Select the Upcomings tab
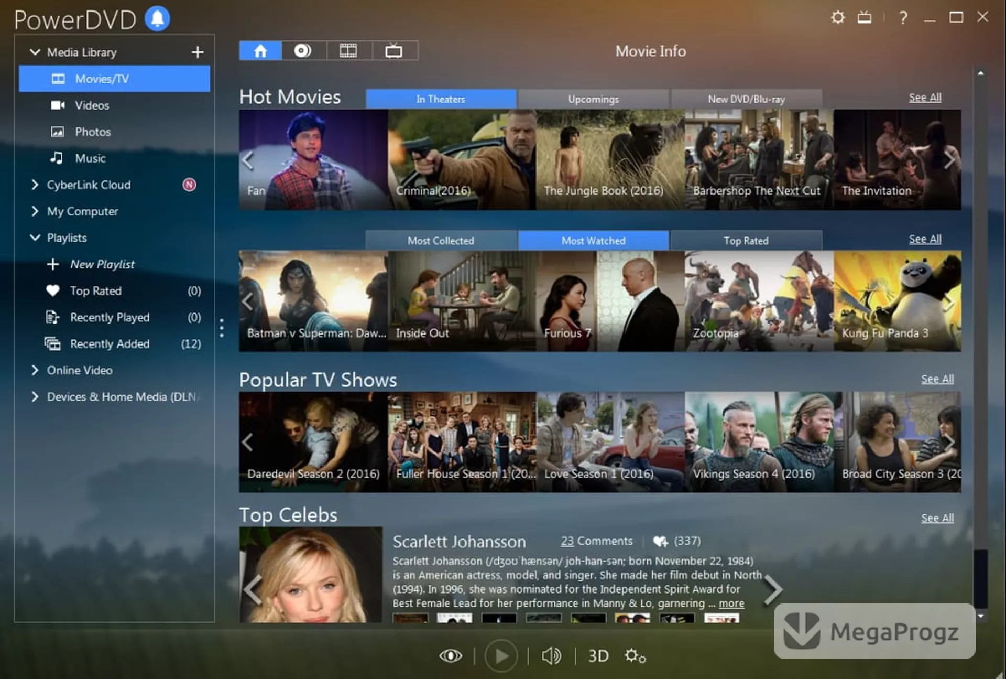This screenshot has height=679, width=1006. [593, 99]
